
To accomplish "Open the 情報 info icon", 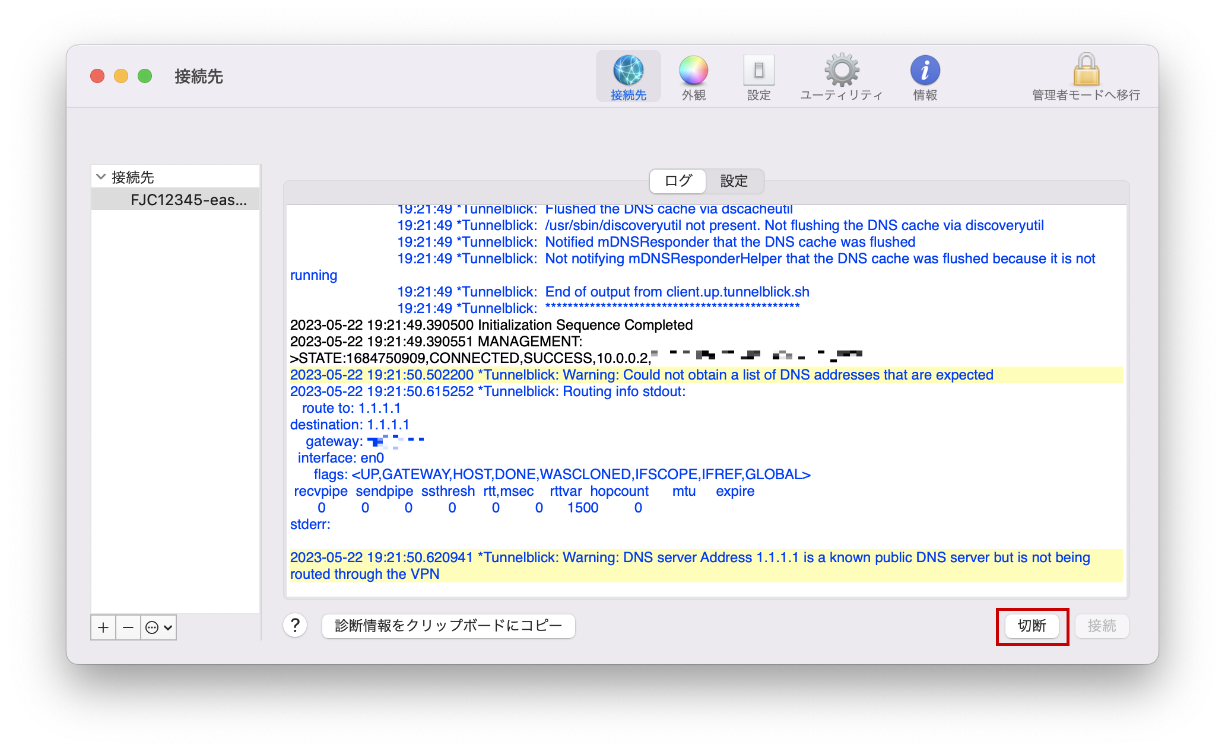I will 925,76.
